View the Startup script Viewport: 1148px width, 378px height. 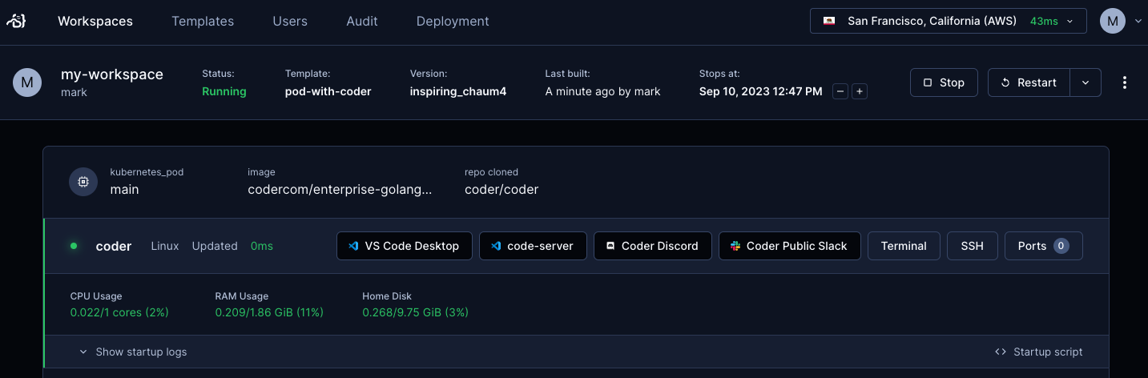[1039, 352]
